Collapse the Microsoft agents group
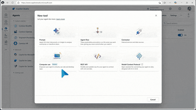The height and width of the screenshot is (110, 196). [14, 50]
